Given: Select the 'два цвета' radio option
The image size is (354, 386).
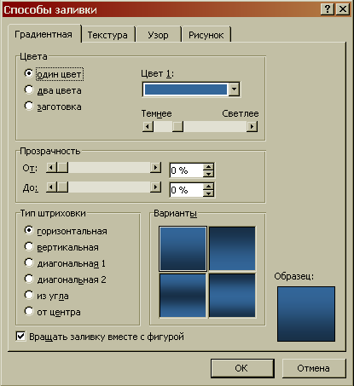Looking at the screenshot, I should [29, 90].
